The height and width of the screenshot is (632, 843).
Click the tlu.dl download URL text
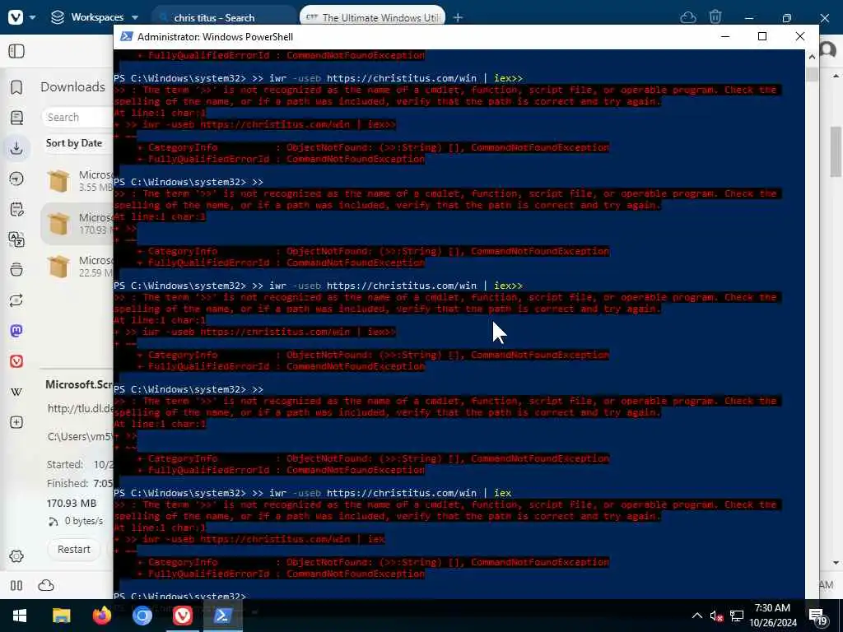pyautogui.click(x=81, y=408)
